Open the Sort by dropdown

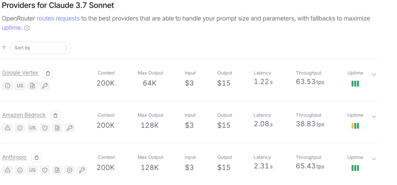click(40, 48)
